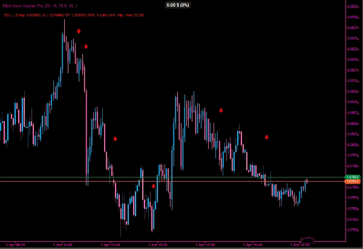Click the 1.0780 price axis label
Image resolution: width=363 pixels, height=249 pixels.
click(x=353, y=230)
